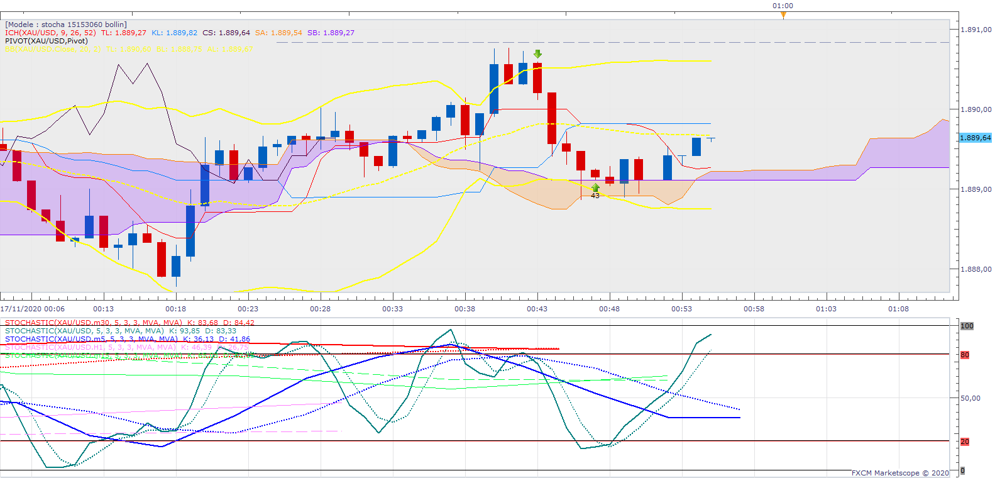Select the STOCHASTIC XAU/USD.H1 indicator label
Image resolution: width=995 pixels, height=478 pixels.
pos(91,347)
